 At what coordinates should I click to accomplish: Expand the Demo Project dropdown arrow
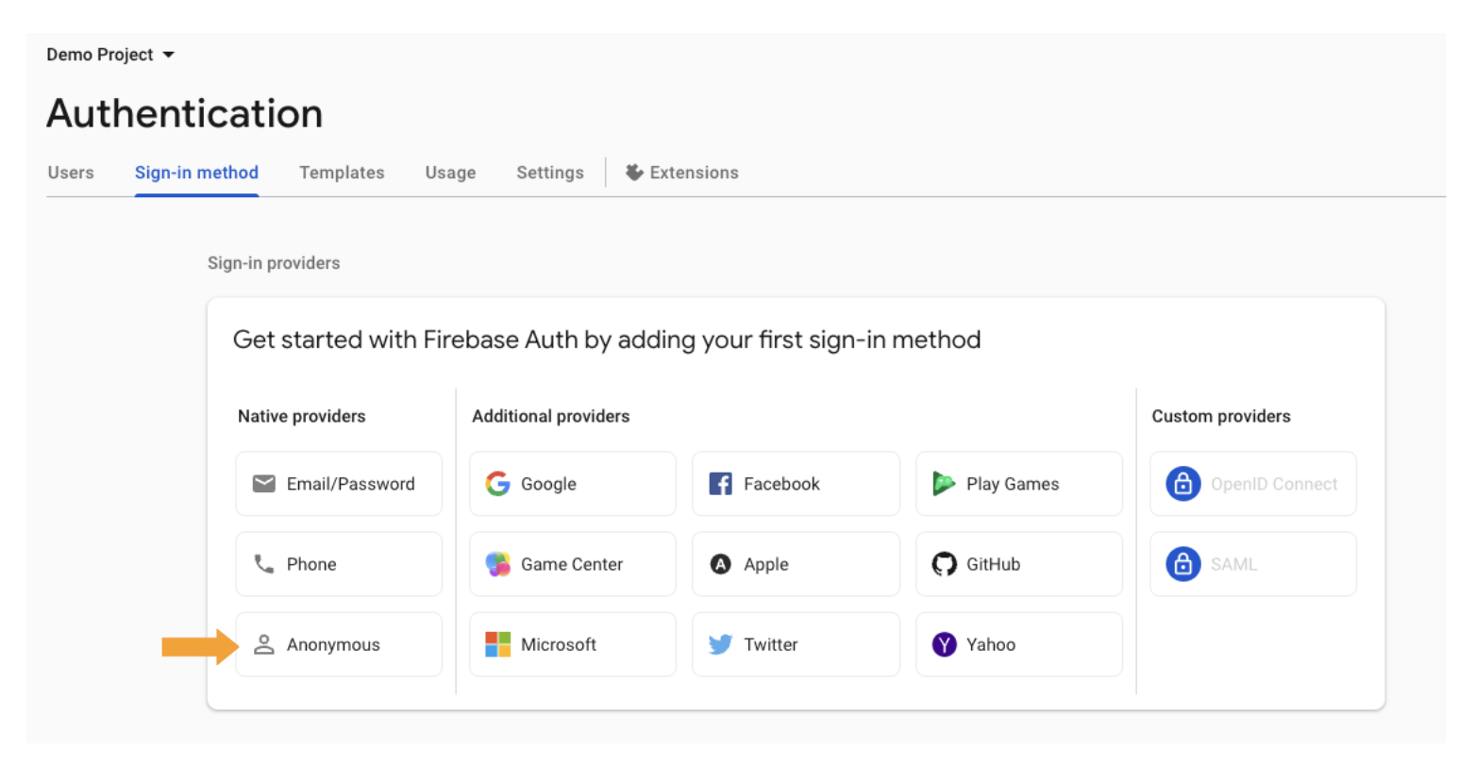[168, 55]
